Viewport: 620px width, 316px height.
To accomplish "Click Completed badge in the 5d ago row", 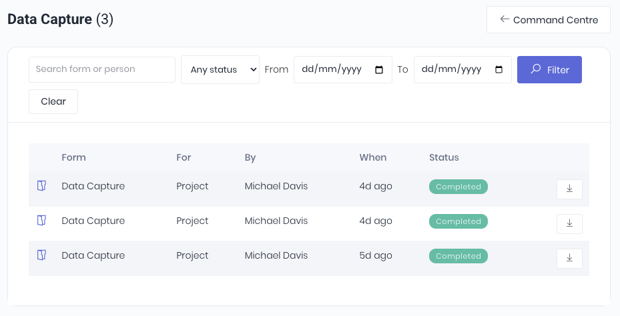I will [x=458, y=256].
